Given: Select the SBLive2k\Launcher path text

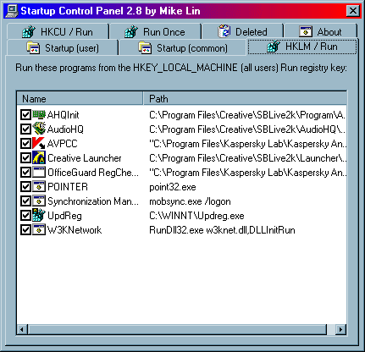Looking at the screenshot, I should pos(247,158).
